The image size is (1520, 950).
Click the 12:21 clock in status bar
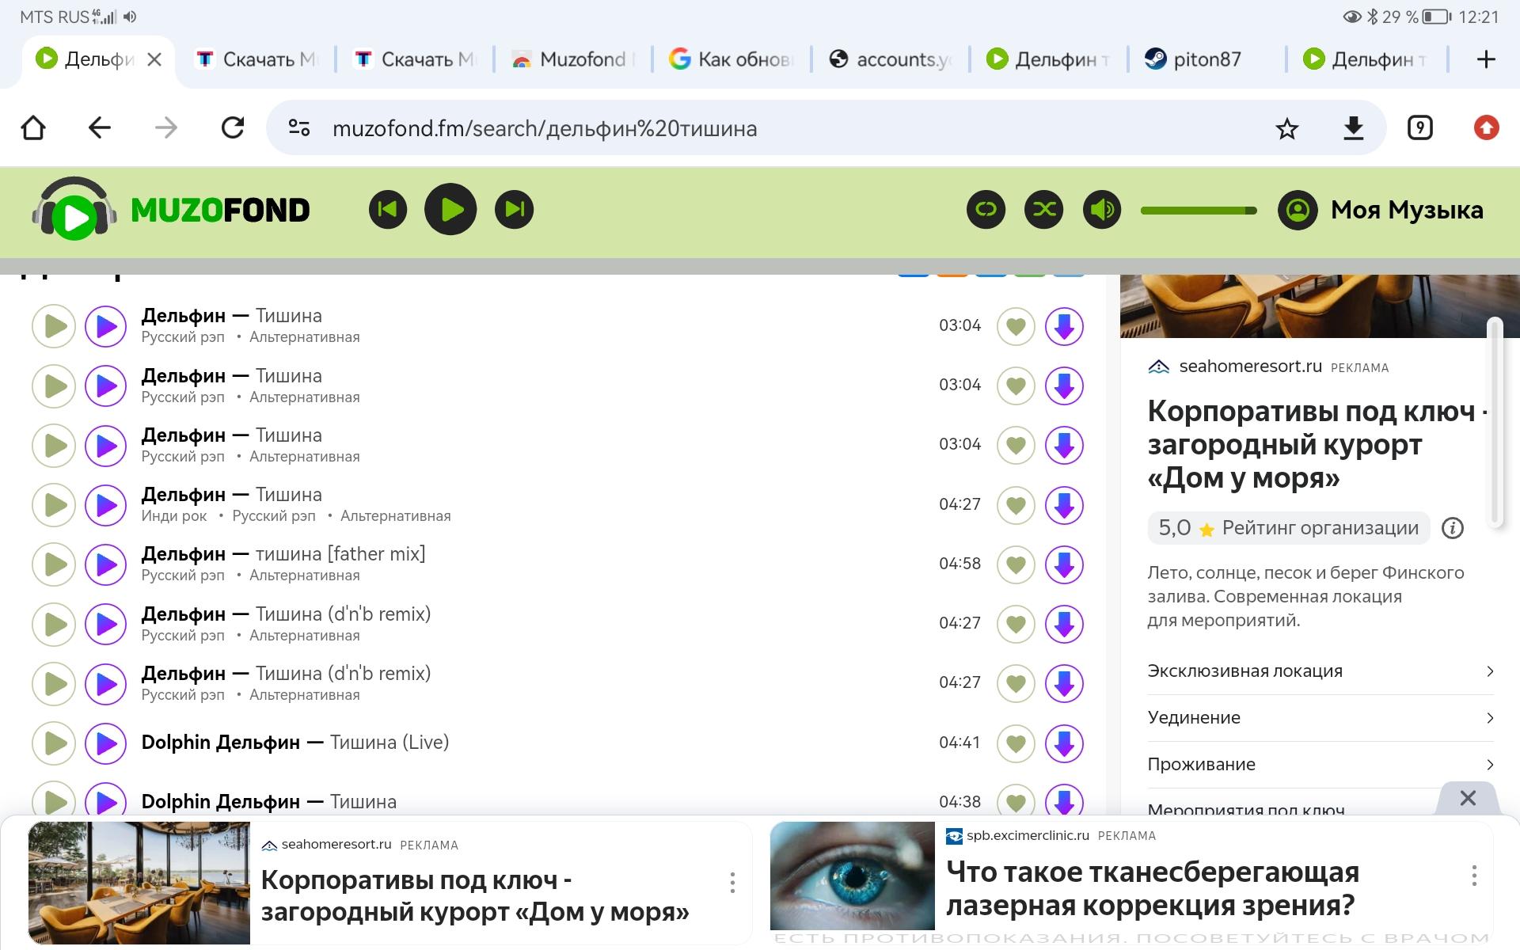pos(1479,17)
